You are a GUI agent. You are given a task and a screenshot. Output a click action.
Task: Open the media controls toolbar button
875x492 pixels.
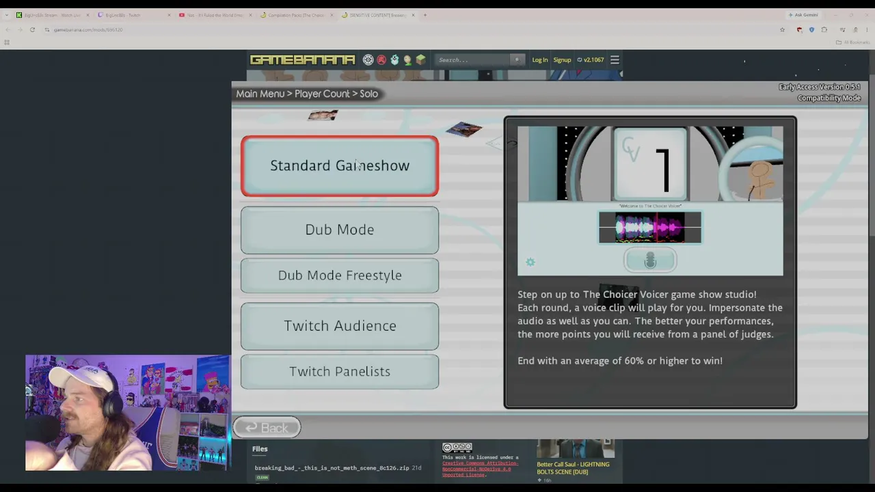coord(842,30)
